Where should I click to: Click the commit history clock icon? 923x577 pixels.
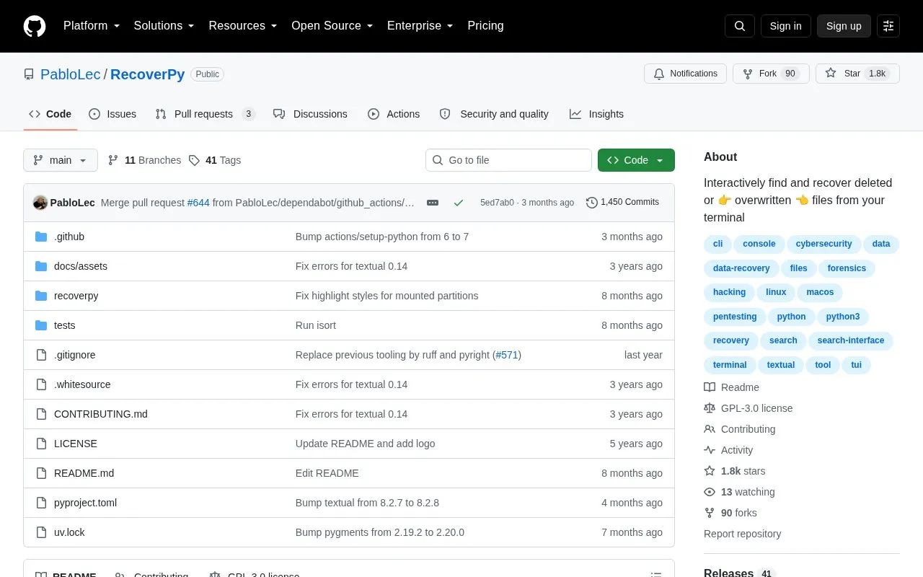(x=592, y=203)
